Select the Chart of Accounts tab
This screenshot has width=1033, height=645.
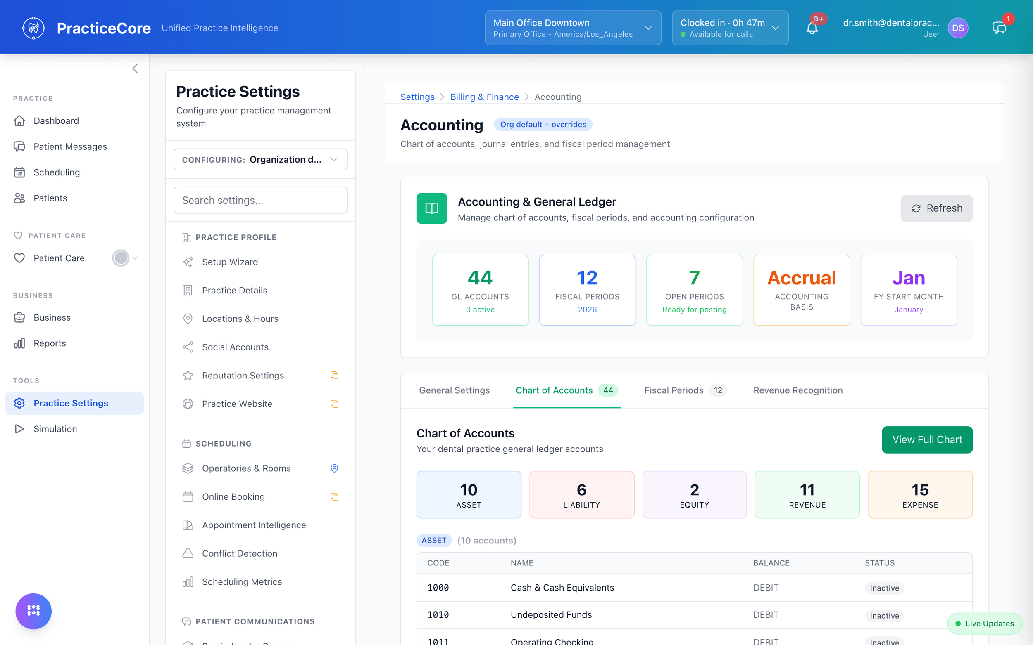566,390
